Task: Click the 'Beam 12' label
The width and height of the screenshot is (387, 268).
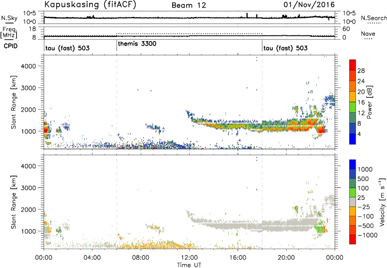Action: [x=189, y=5]
